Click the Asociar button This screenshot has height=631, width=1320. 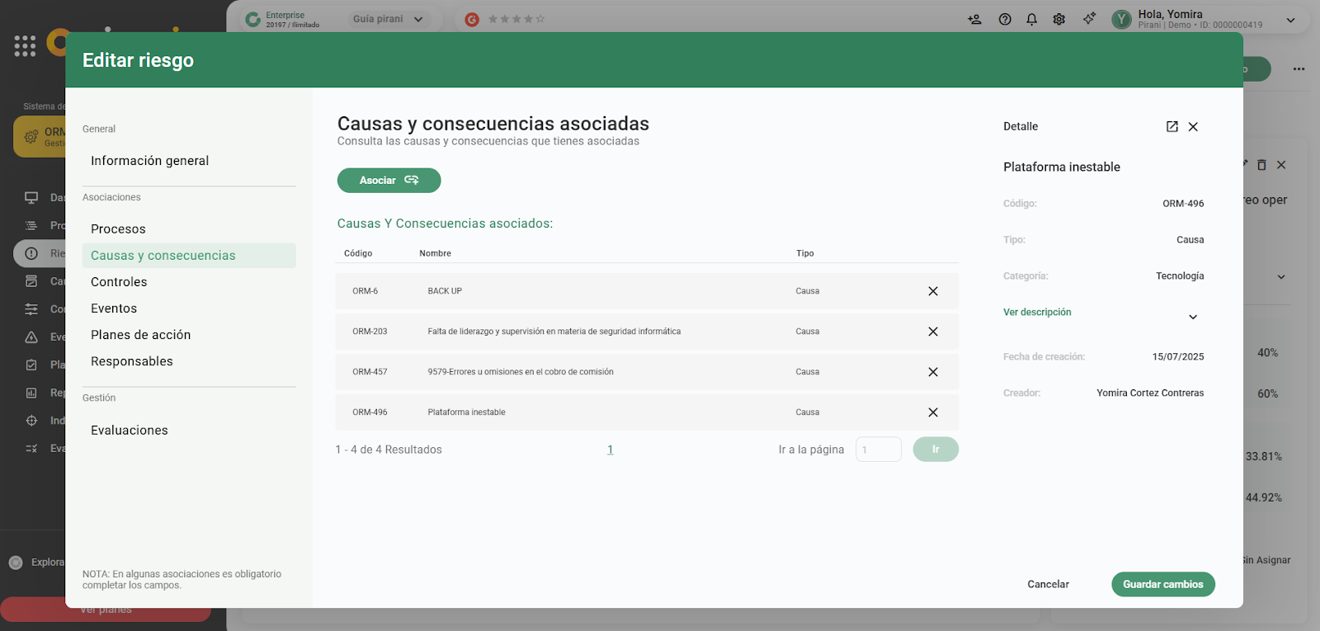point(389,181)
